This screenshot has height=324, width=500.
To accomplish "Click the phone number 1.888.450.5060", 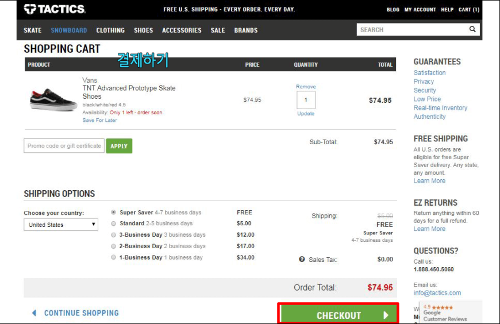I will click(433, 269).
